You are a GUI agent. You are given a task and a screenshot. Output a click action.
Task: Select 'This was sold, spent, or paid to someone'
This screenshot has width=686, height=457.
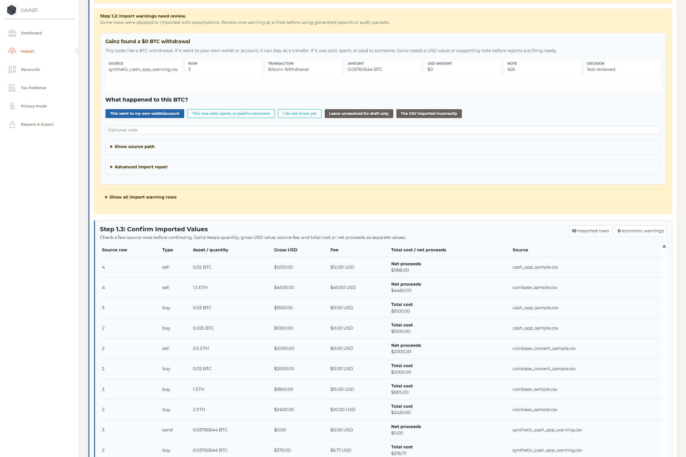(x=231, y=113)
